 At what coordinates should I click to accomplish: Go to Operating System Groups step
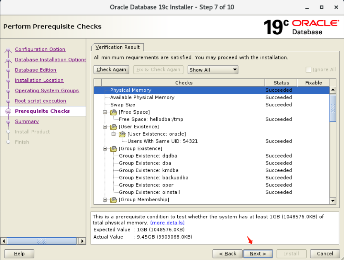coord(47,91)
